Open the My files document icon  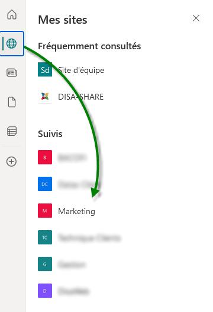coord(12,102)
